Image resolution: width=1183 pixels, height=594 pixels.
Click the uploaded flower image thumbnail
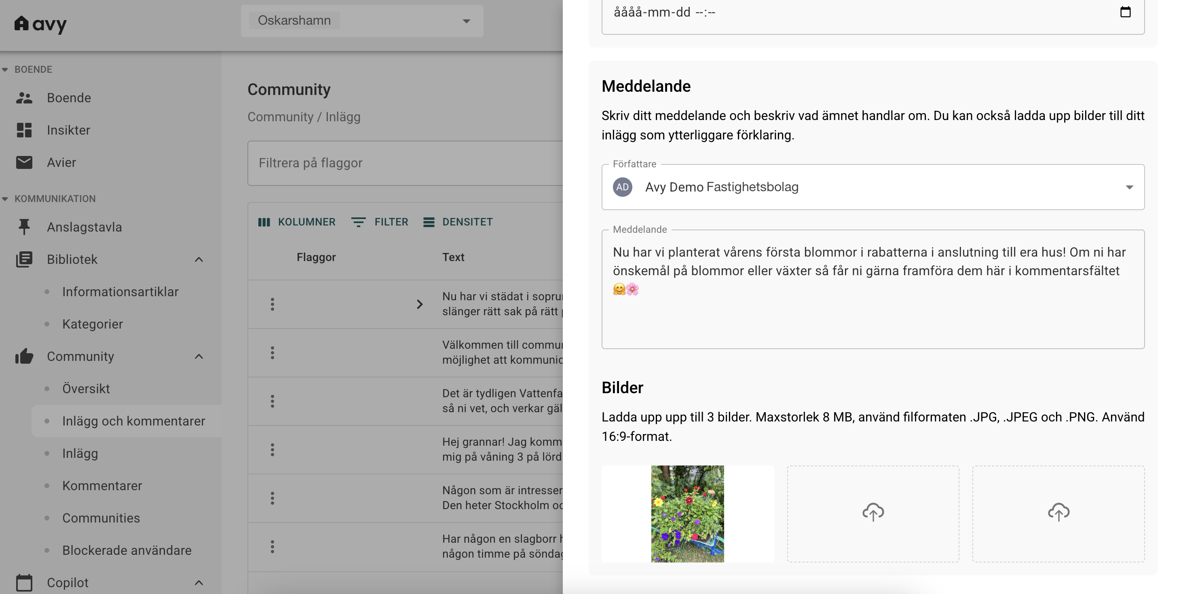click(x=687, y=514)
